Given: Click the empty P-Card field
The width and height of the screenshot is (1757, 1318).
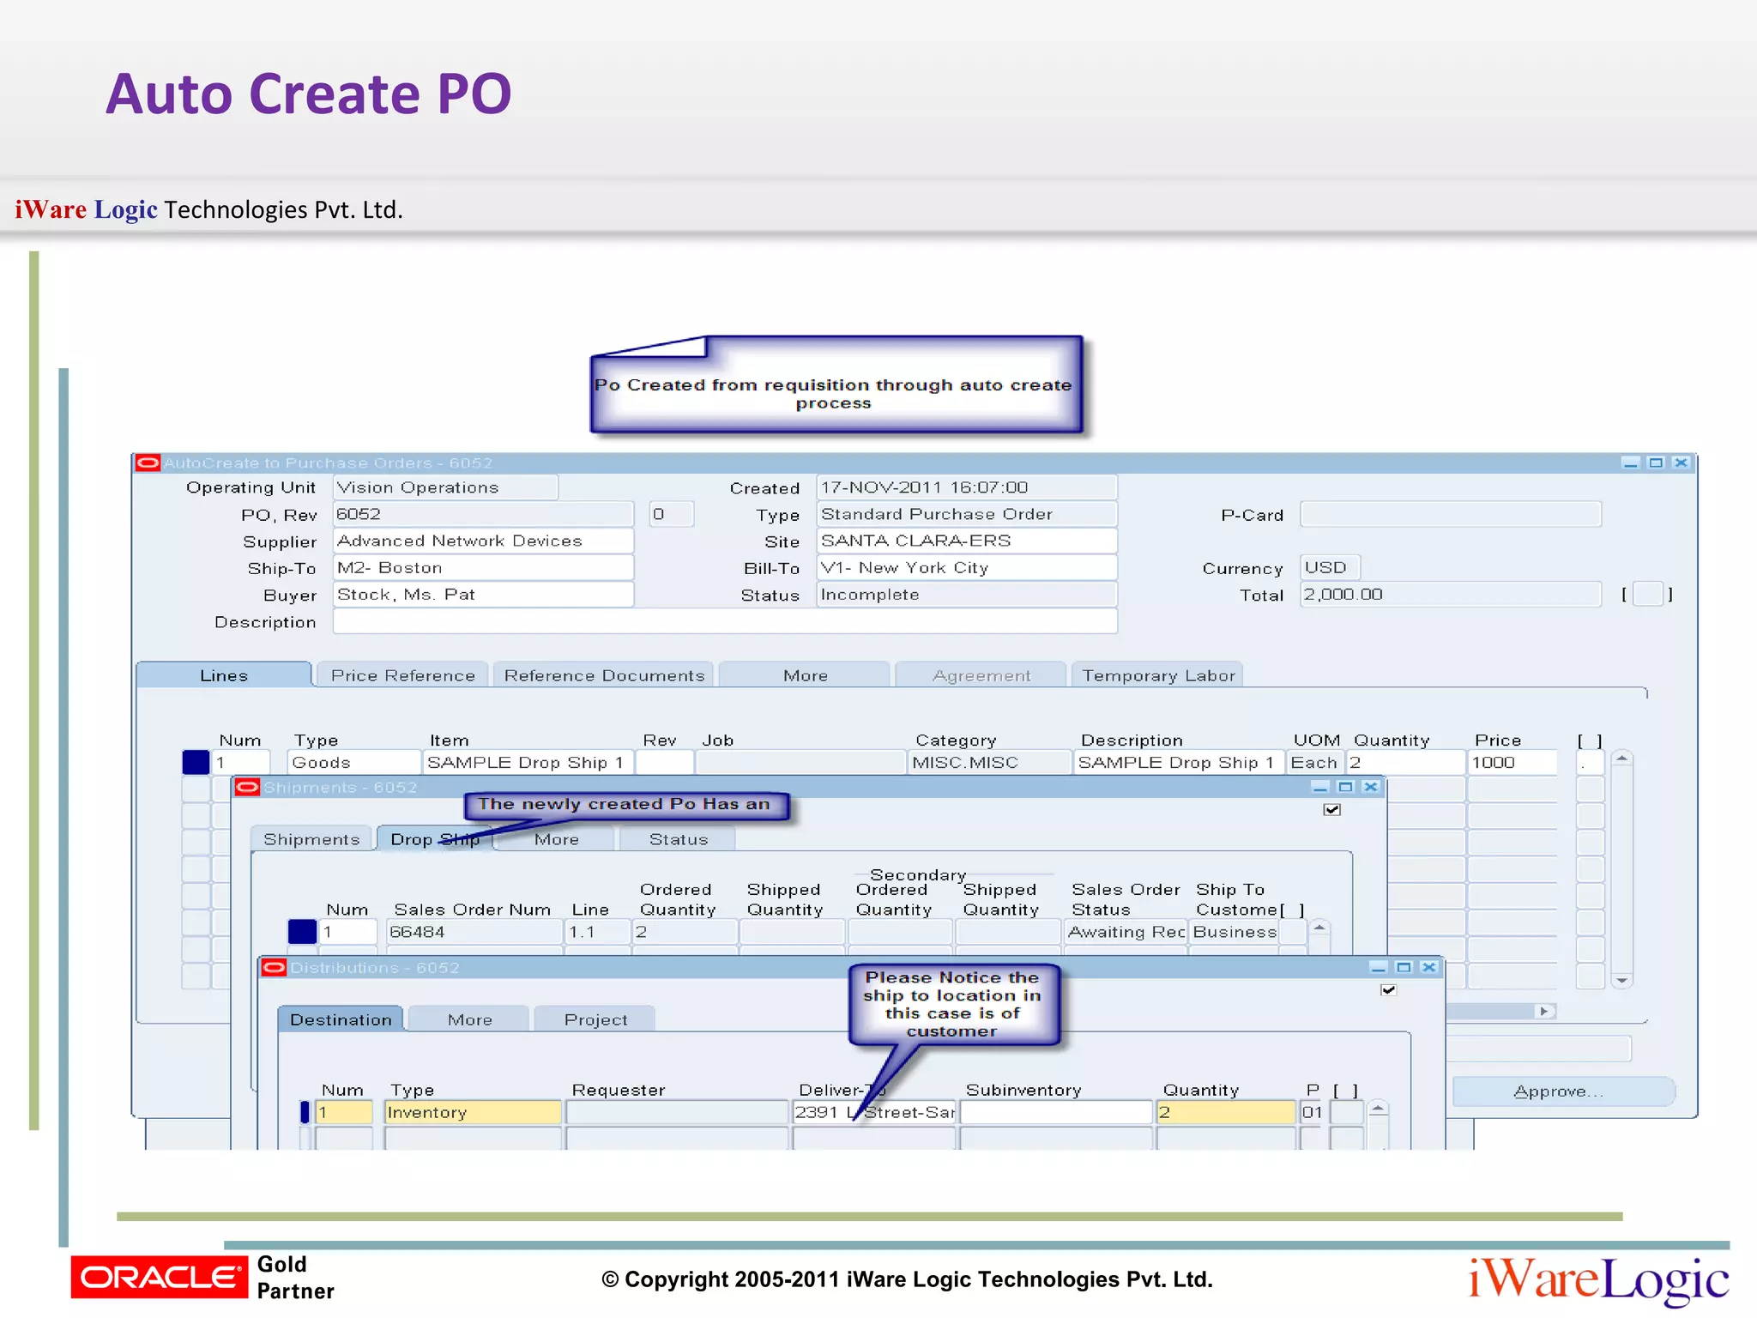Looking at the screenshot, I should 1451,514.
